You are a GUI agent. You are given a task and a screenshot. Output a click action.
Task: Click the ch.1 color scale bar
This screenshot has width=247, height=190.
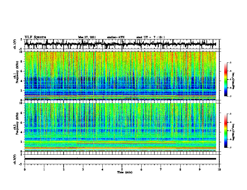tap(225, 79)
